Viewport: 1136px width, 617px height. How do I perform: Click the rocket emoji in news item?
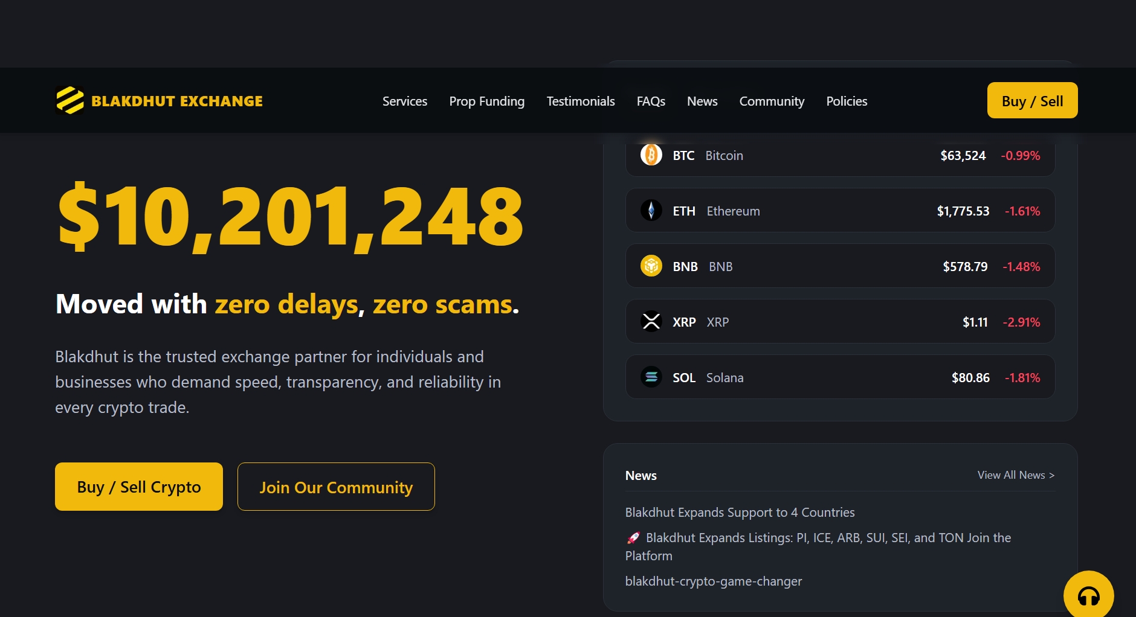(633, 538)
